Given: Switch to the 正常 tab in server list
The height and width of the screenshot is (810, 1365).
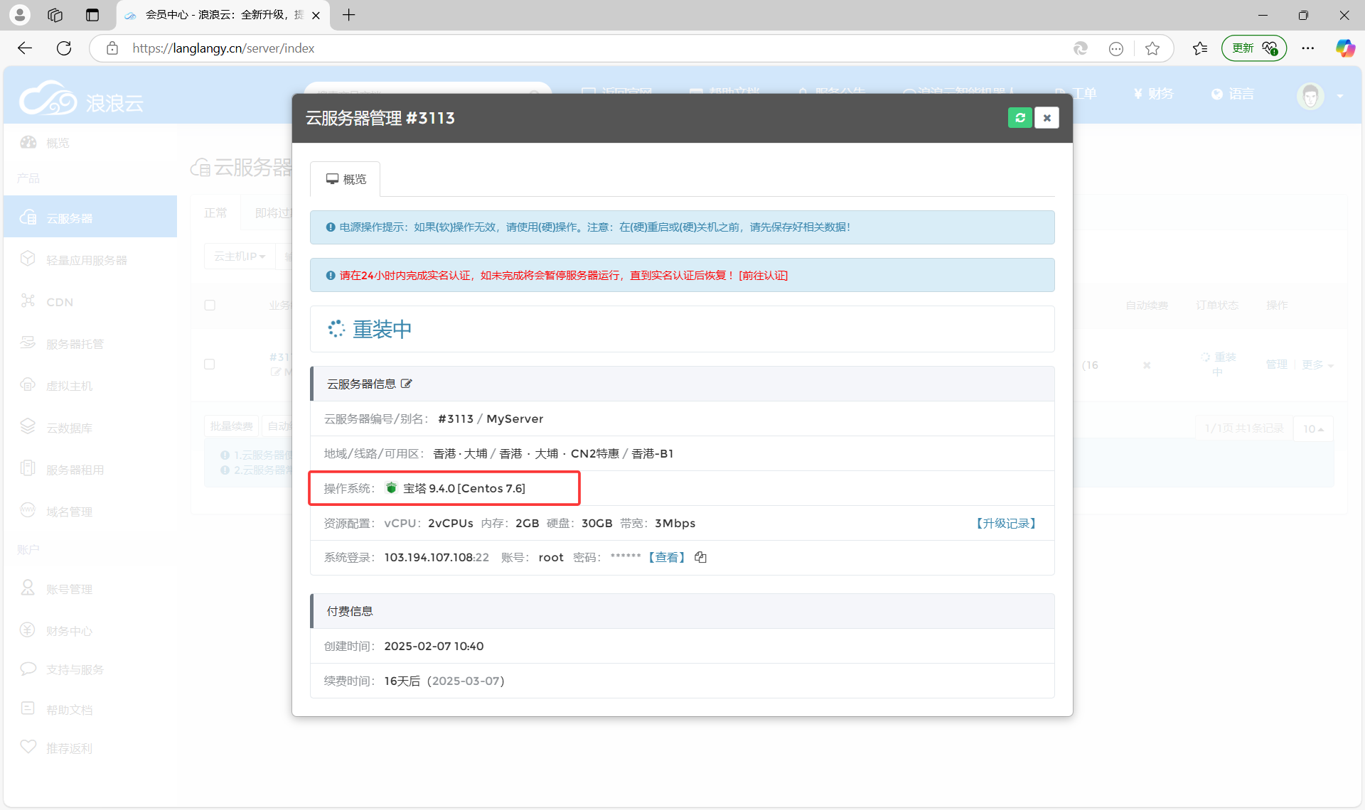Looking at the screenshot, I should (x=215, y=212).
